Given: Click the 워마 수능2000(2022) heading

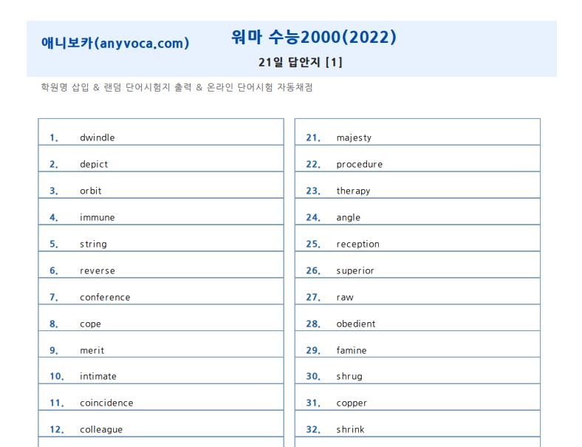Looking at the screenshot, I should (x=314, y=37).
